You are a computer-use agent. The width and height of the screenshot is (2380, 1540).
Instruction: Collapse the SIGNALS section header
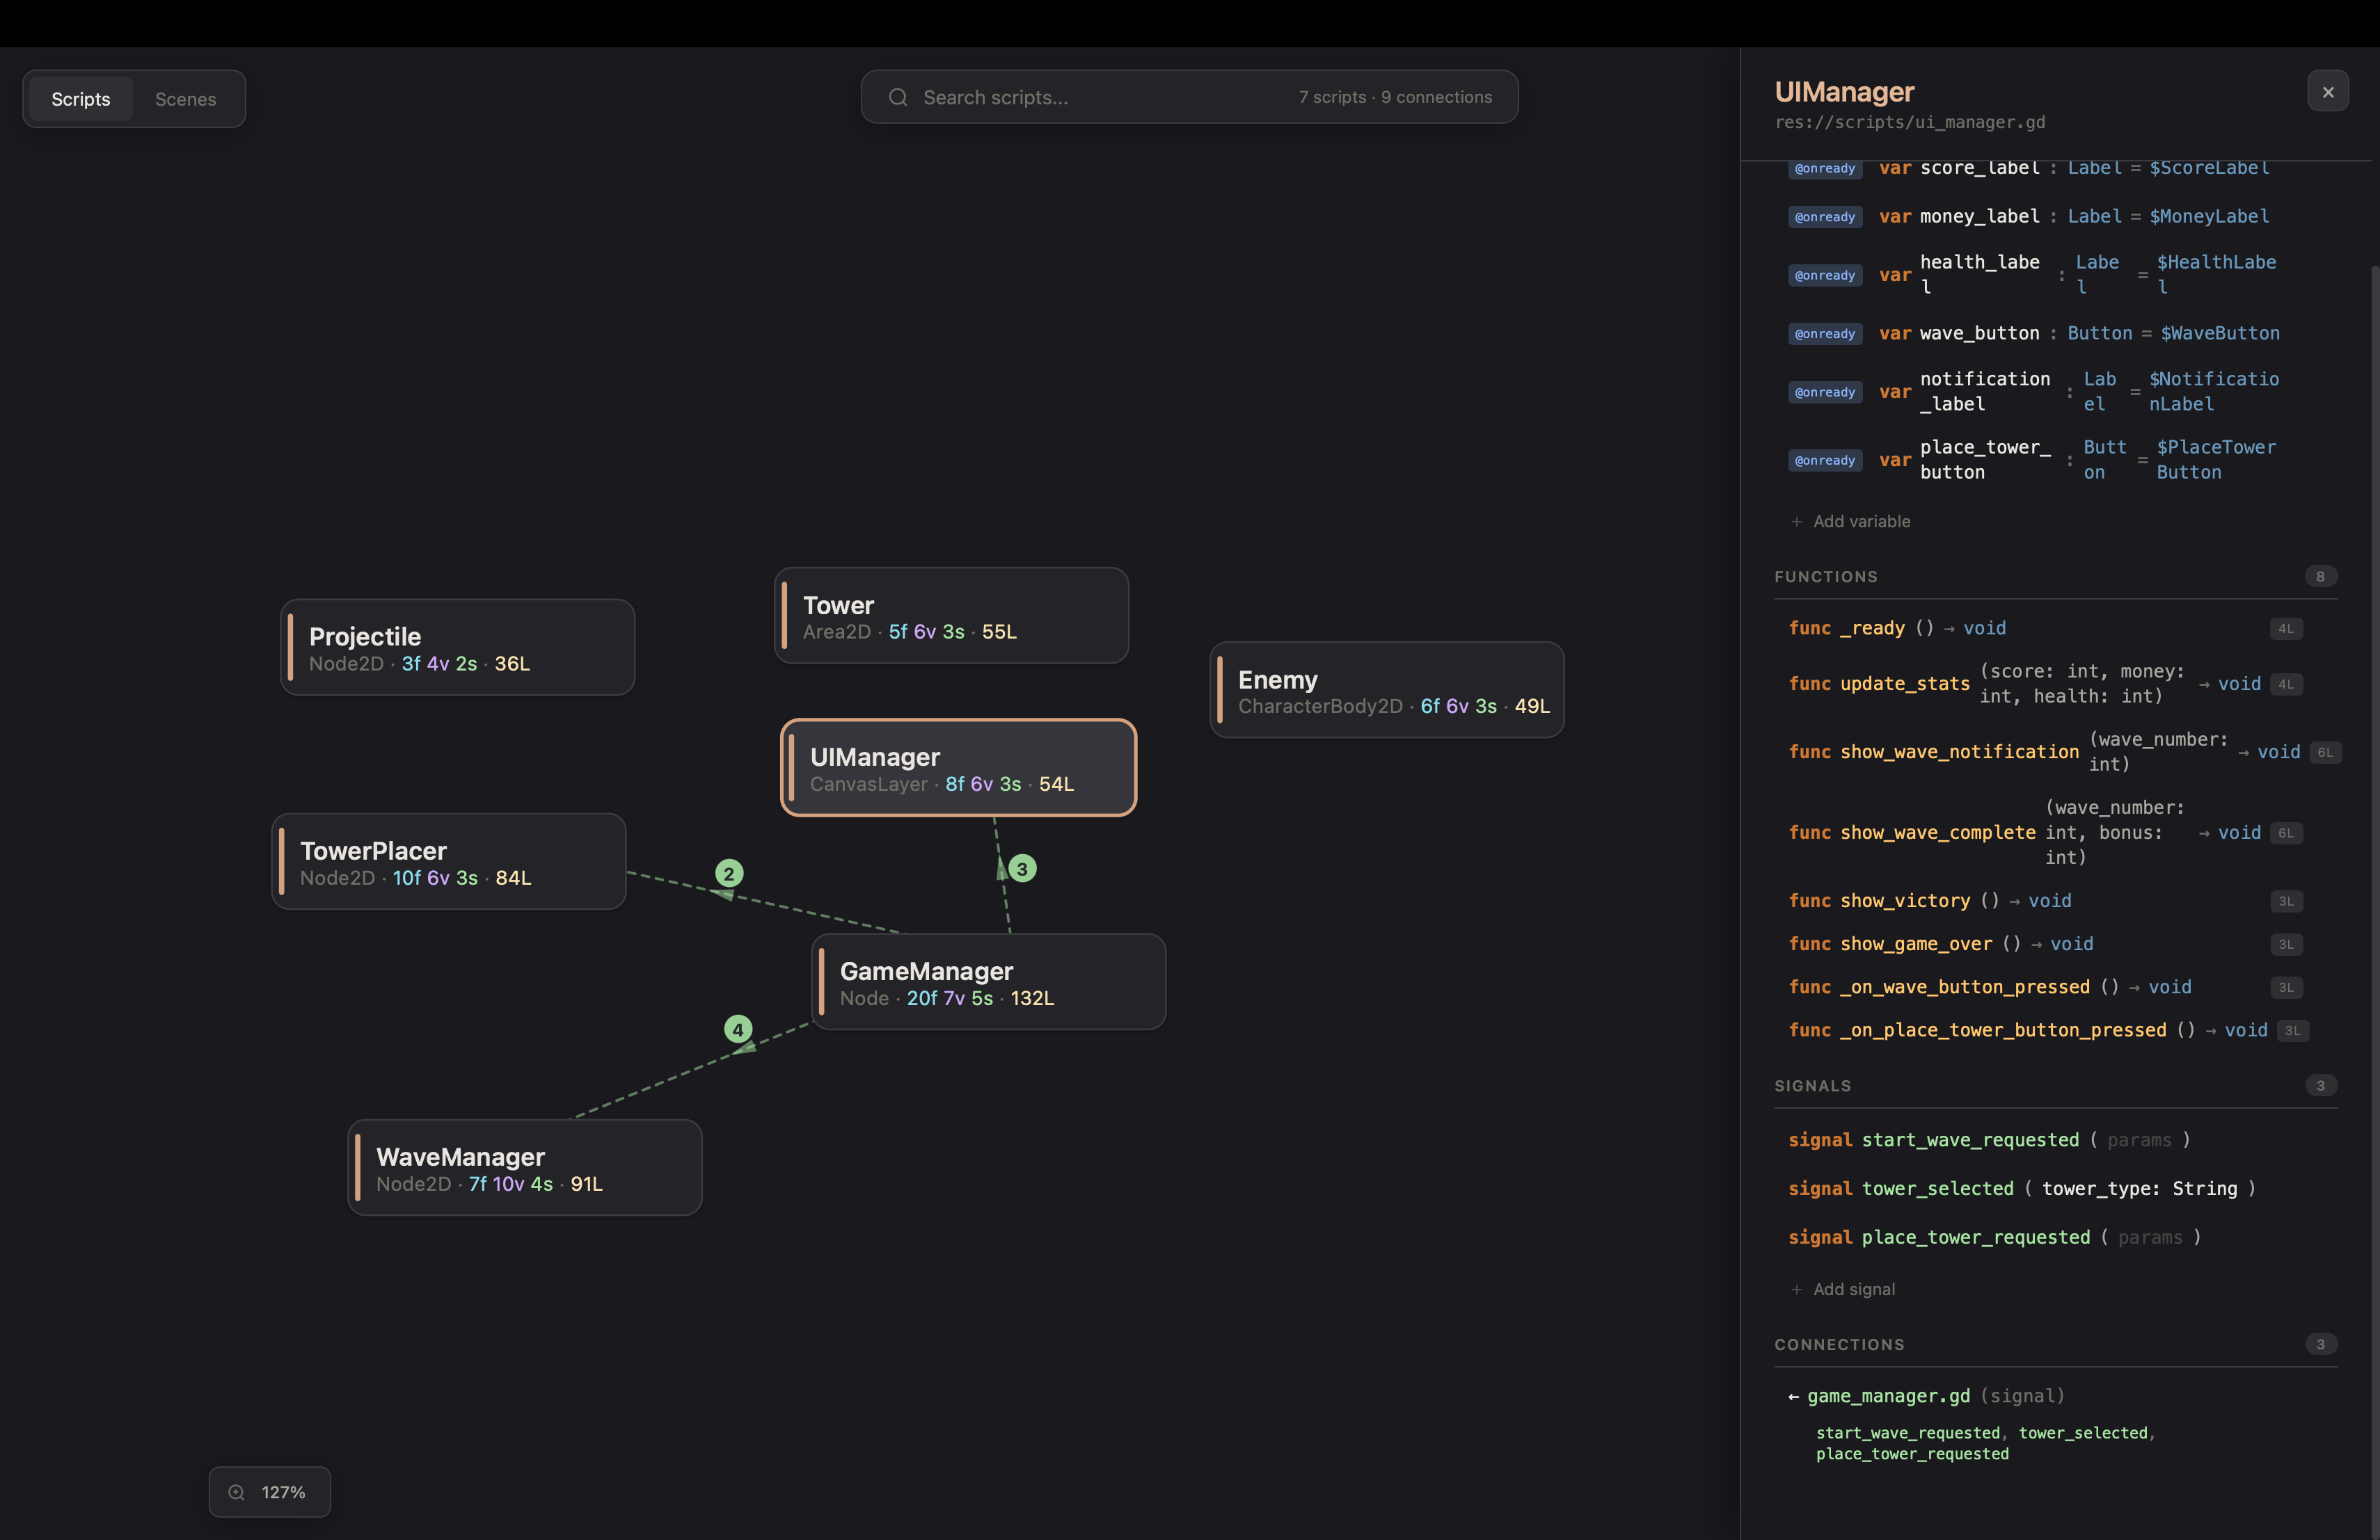coord(1812,1086)
